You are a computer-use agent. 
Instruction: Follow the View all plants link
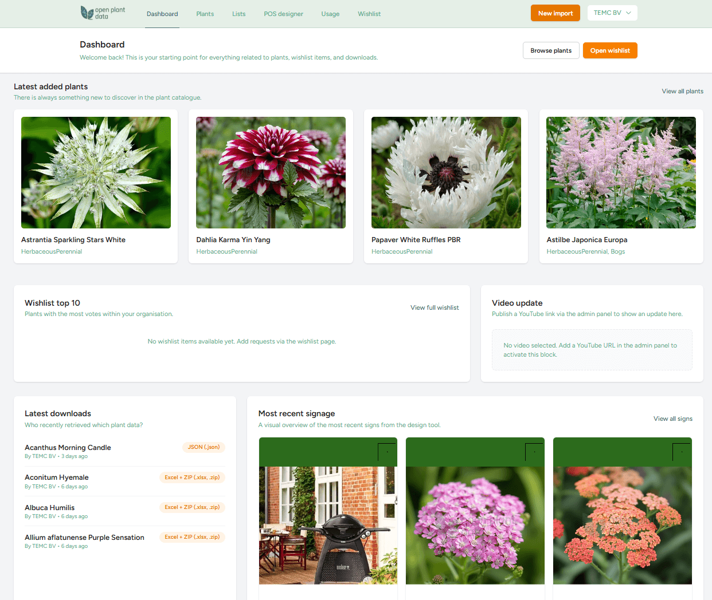[x=682, y=91]
